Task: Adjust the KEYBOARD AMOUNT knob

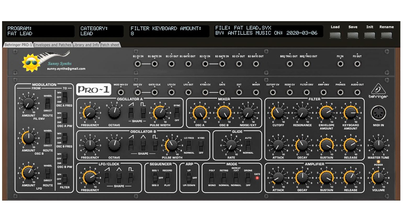Action: pos(351,113)
